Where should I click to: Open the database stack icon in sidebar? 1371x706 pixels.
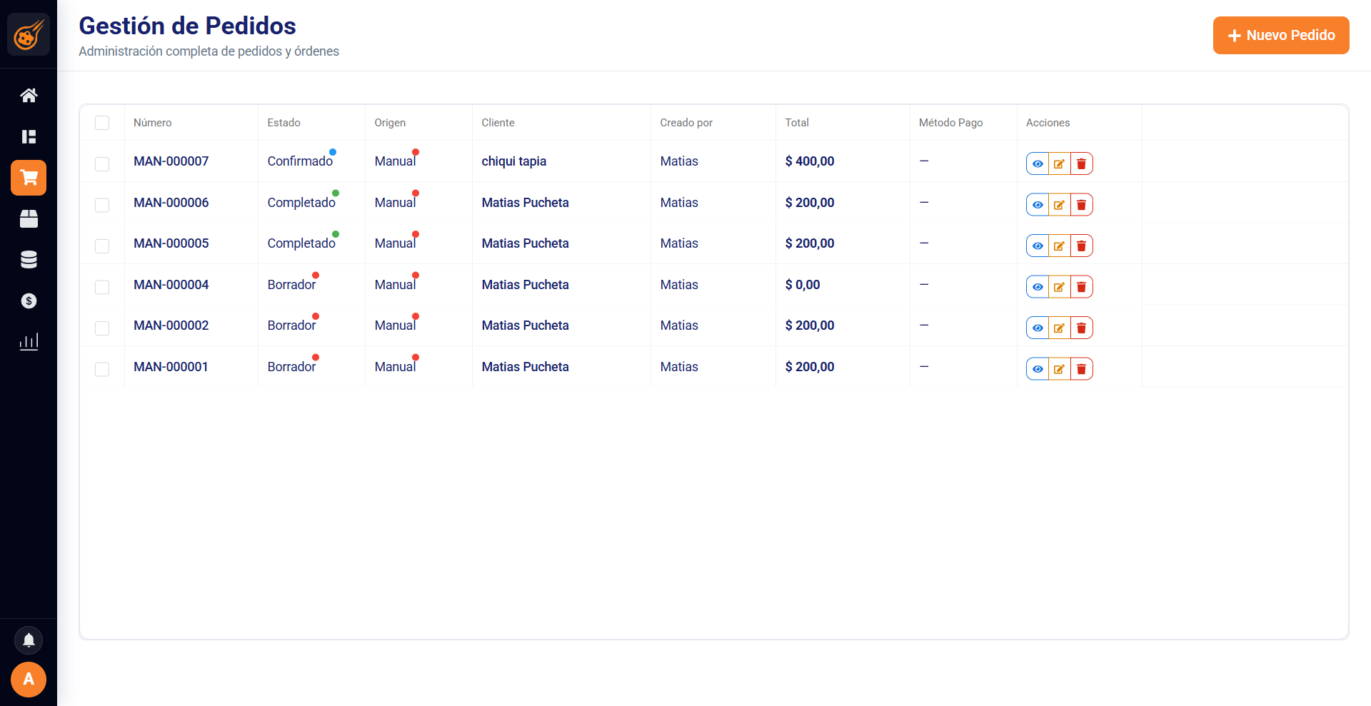tap(29, 260)
